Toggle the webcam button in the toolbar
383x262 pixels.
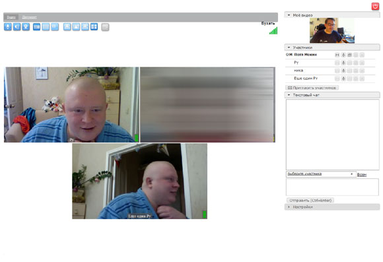pos(26,27)
